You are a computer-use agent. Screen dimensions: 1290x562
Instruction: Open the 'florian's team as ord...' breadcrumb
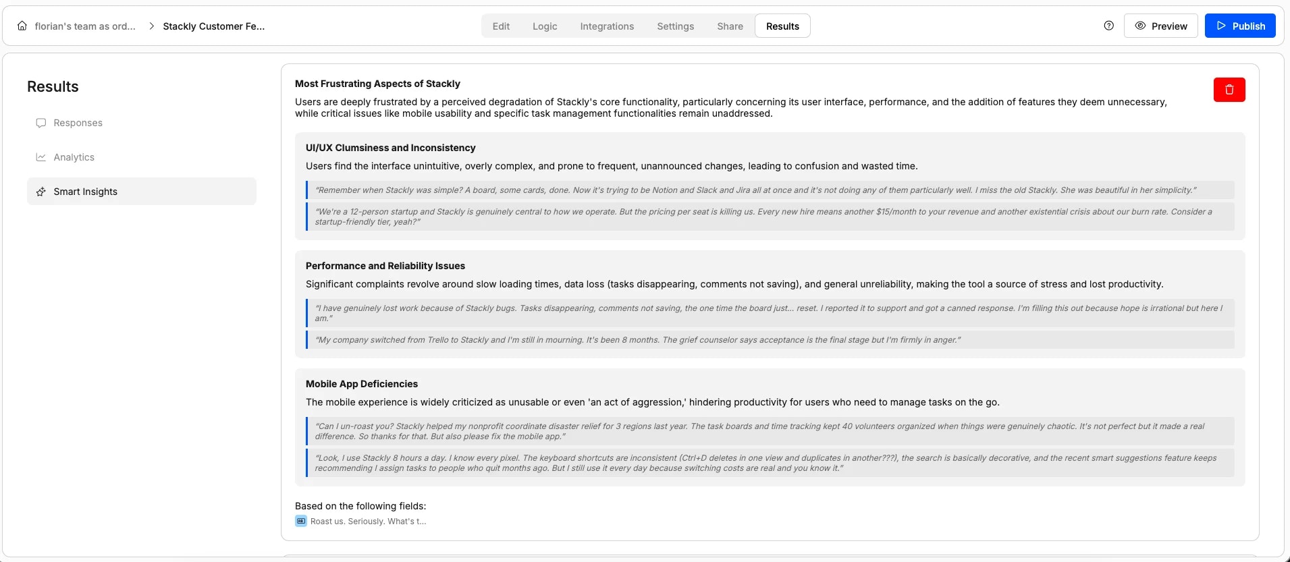click(x=86, y=26)
